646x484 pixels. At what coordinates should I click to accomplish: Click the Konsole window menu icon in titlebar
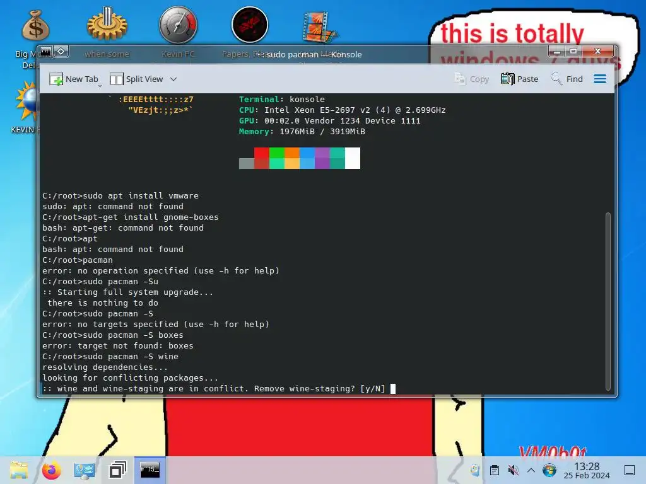tap(45, 52)
